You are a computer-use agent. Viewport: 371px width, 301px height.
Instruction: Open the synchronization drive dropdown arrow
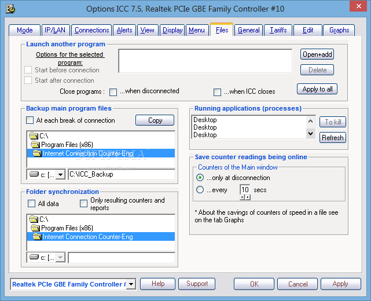click(61, 257)
